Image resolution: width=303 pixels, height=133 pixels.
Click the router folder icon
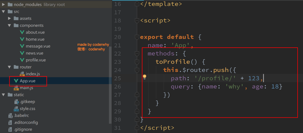pos(16,67)
